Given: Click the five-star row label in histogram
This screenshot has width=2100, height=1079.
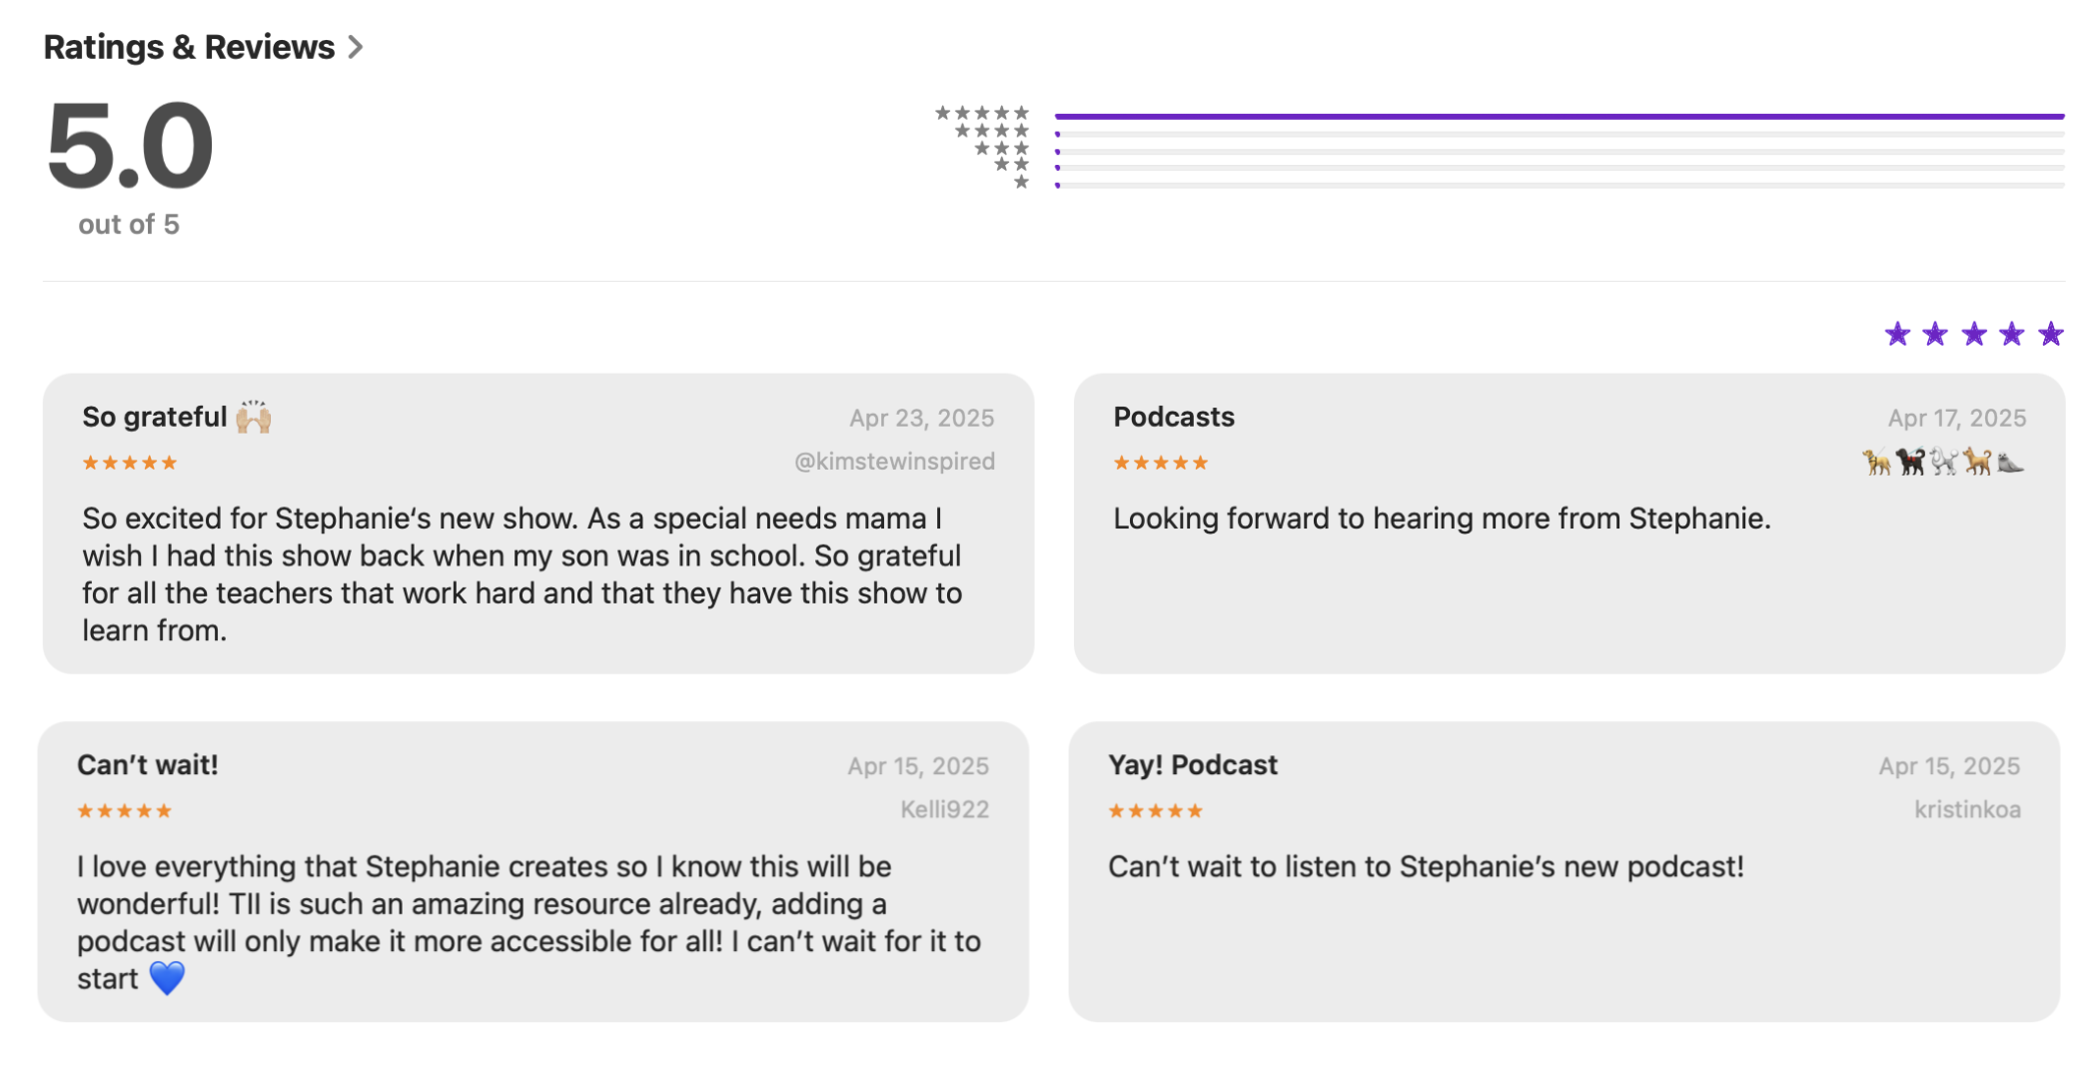Looking at the screenshot, I should pos(982,113).
